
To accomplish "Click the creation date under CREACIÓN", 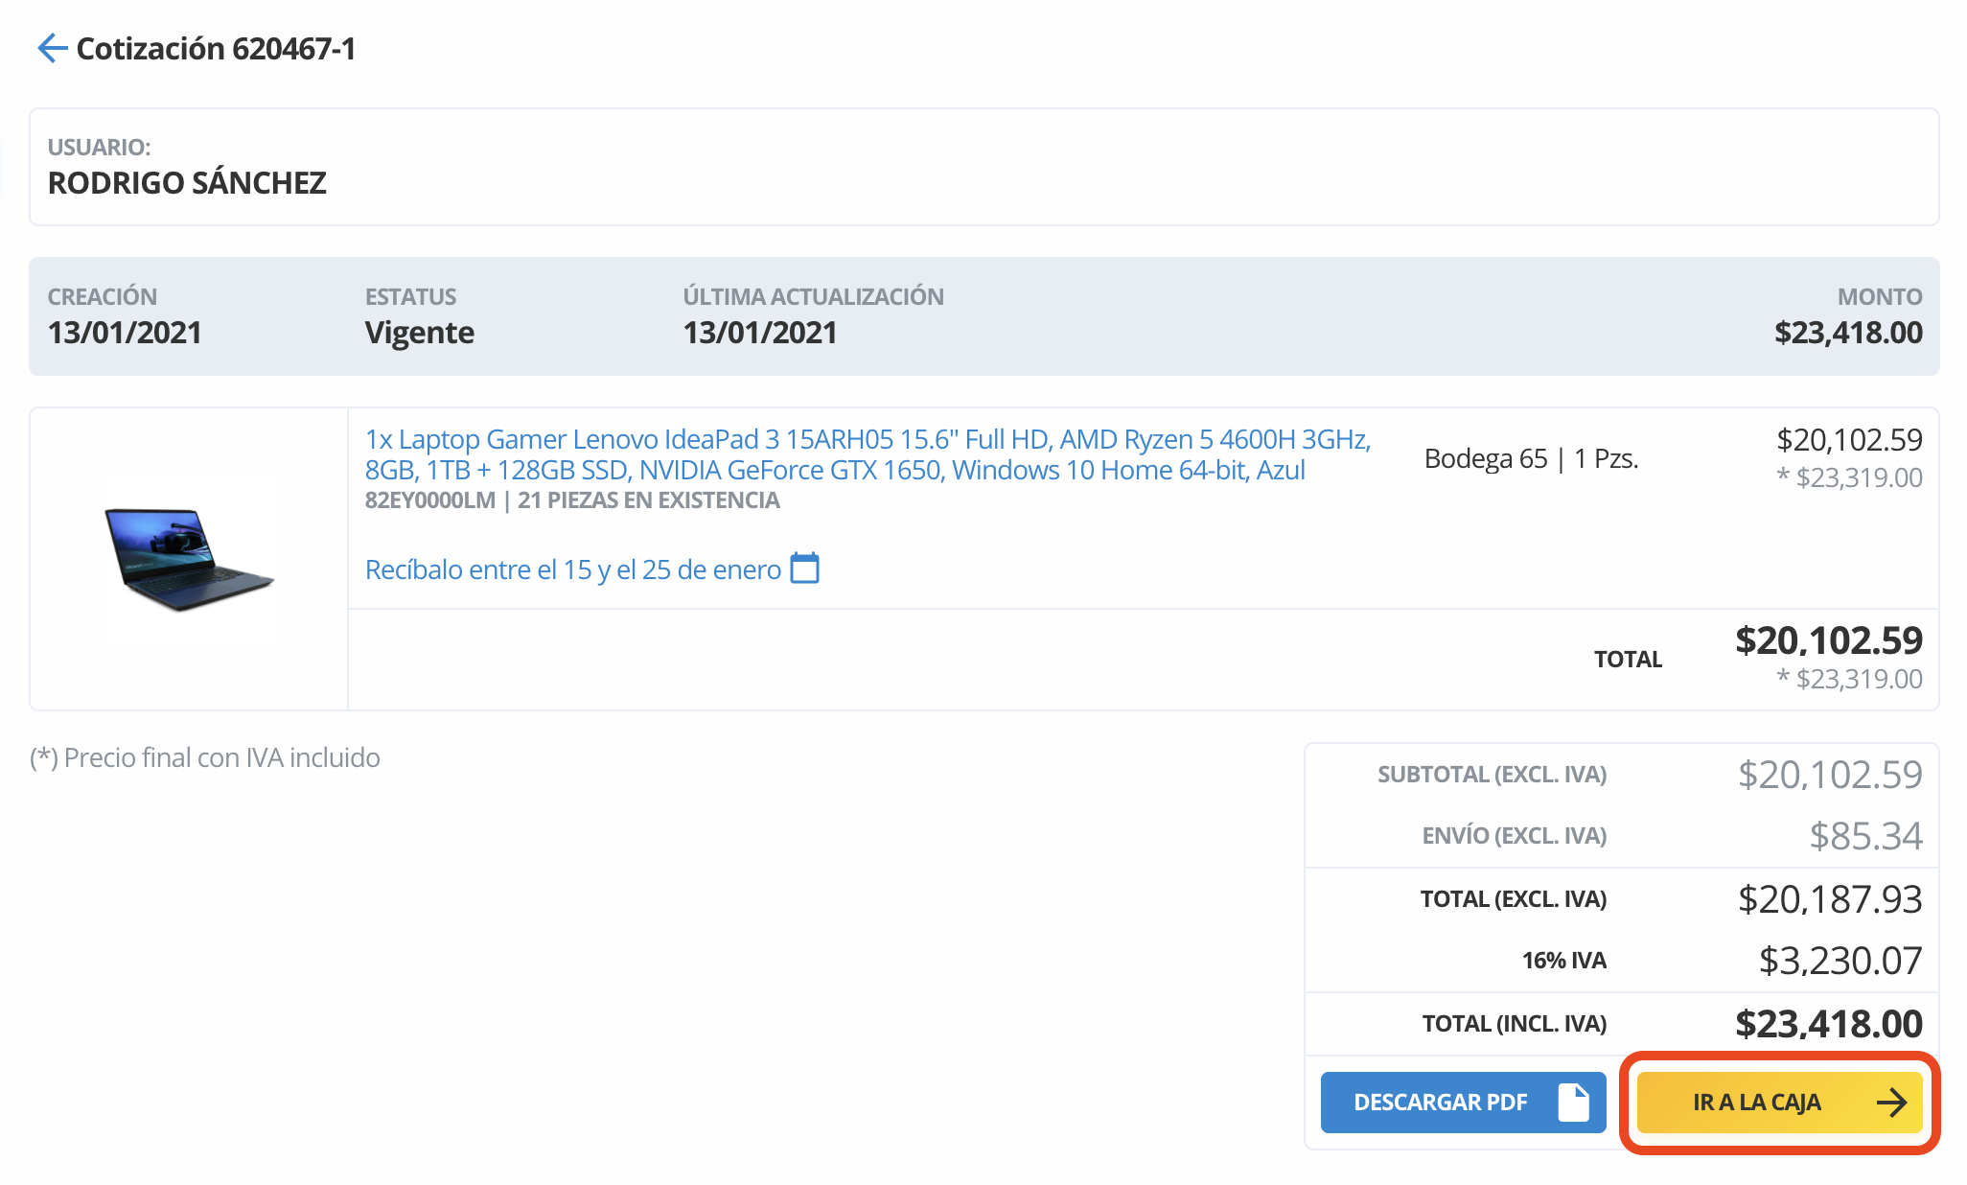I will click(125, 333).
